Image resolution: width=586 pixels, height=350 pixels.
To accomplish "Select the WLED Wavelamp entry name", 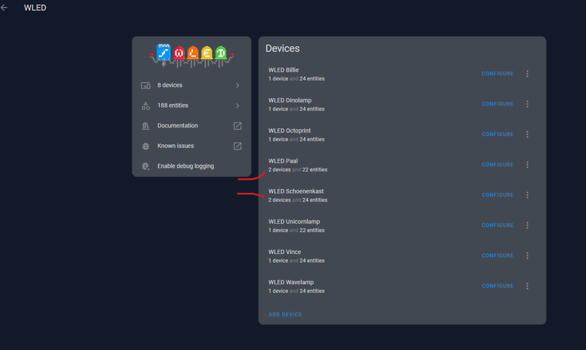I will coord(291,282).
